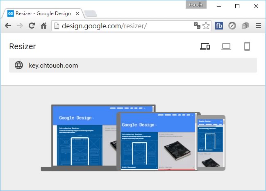The height and width of the screenshot is (191, 266).
Task: Open a new browser tab
Action: click(x=91, y=14)
